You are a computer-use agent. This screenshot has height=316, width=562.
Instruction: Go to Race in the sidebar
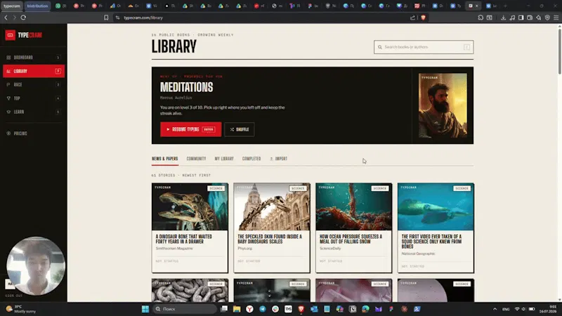point(33,84)
